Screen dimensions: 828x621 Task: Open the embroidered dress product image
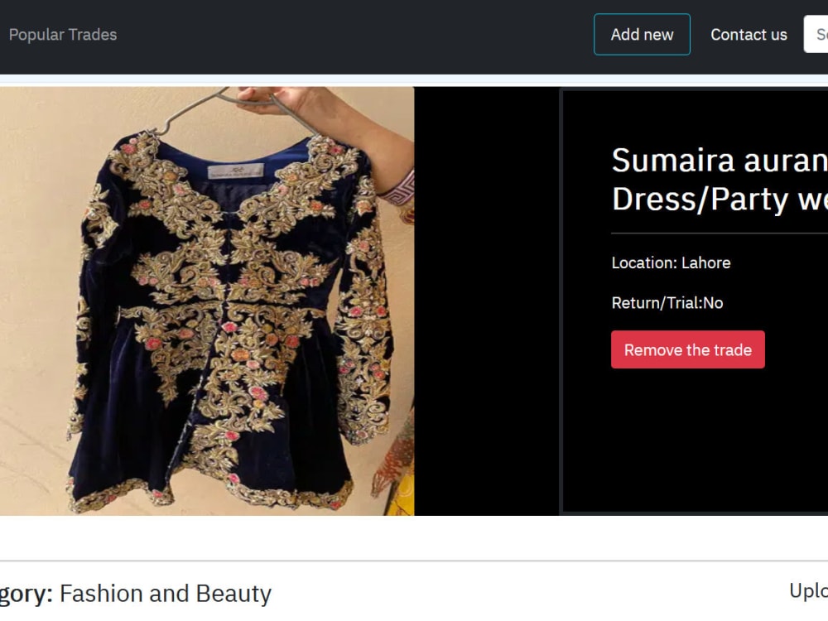pos(207,301)
